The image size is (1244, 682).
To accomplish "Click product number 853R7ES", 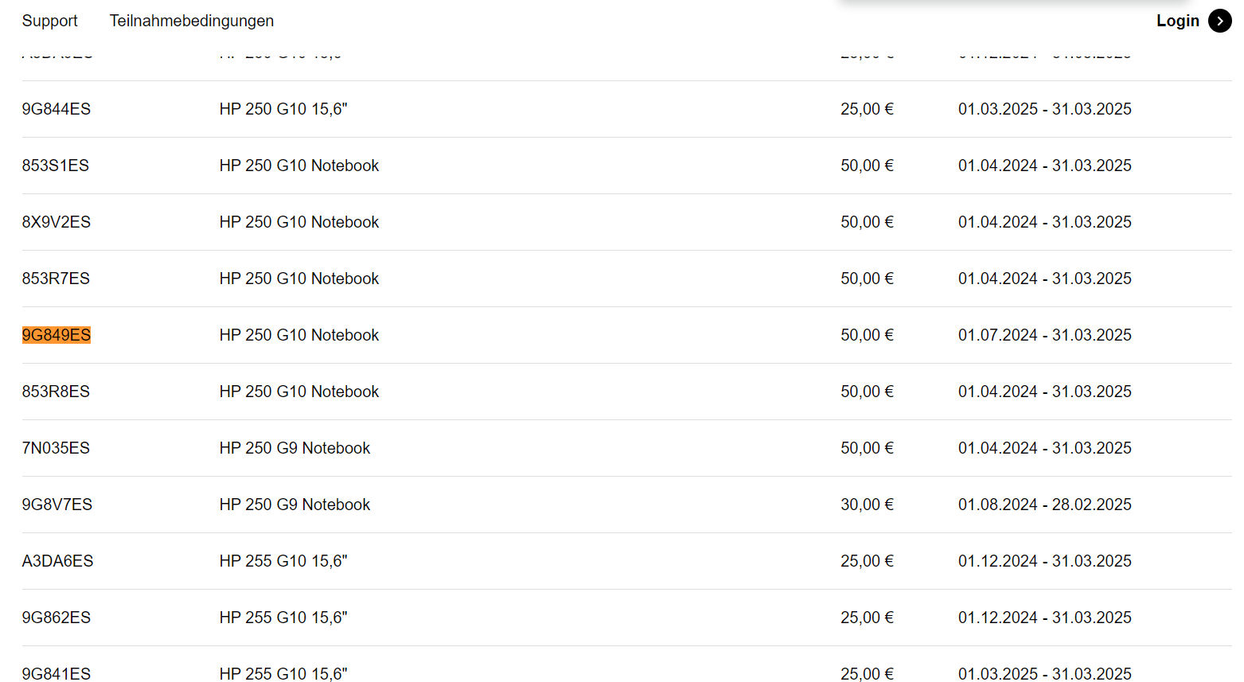I will [56, 279].
